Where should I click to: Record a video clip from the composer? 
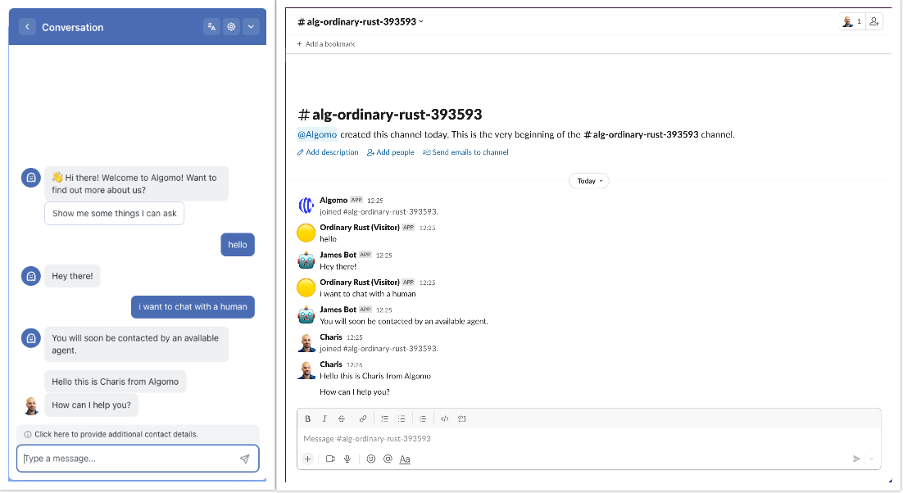click(x=330, y=459)
